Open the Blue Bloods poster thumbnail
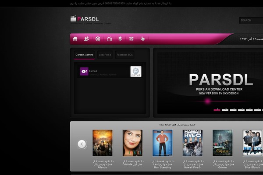Viewport: 263px width, 175px height. [252, 143]
